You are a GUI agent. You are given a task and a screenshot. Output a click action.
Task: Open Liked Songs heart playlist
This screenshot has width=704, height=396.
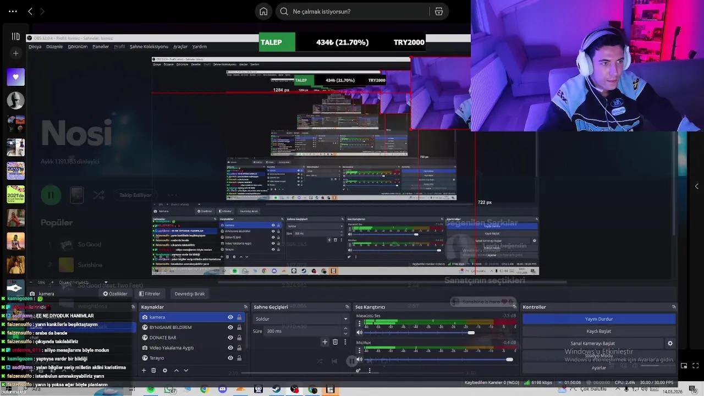click(15, 77)
